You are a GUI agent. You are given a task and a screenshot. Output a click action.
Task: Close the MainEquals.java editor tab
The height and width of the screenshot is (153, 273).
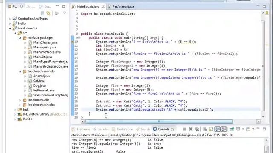tap(103, 7)
